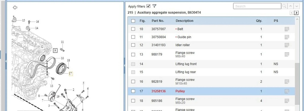Check the box for Fig. 10 Belt
The height and width of the screenshot is (111, 304).
click(133, 29)
